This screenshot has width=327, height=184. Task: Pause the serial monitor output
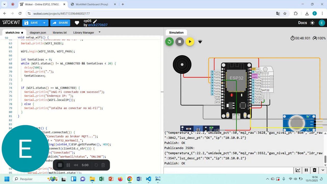[306, 170]
